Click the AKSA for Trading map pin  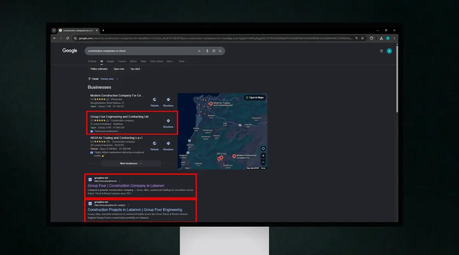click(x=210, y=103)
